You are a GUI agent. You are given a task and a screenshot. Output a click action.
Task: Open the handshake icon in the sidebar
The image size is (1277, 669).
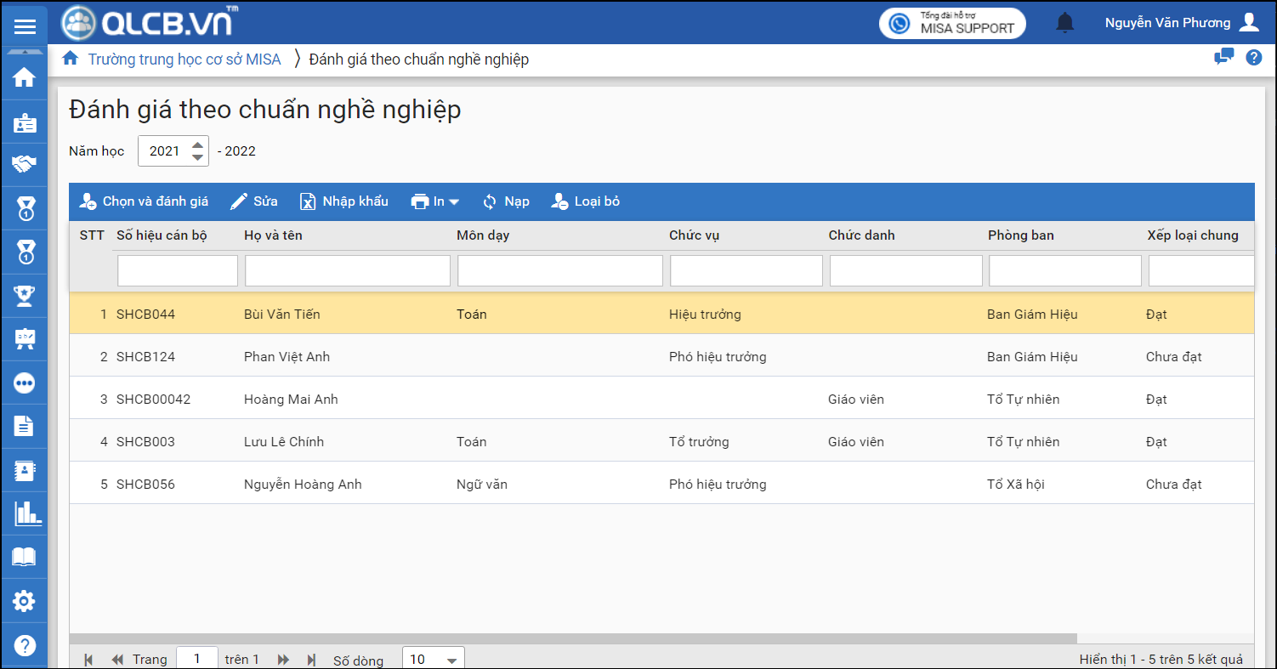[25, 164]
